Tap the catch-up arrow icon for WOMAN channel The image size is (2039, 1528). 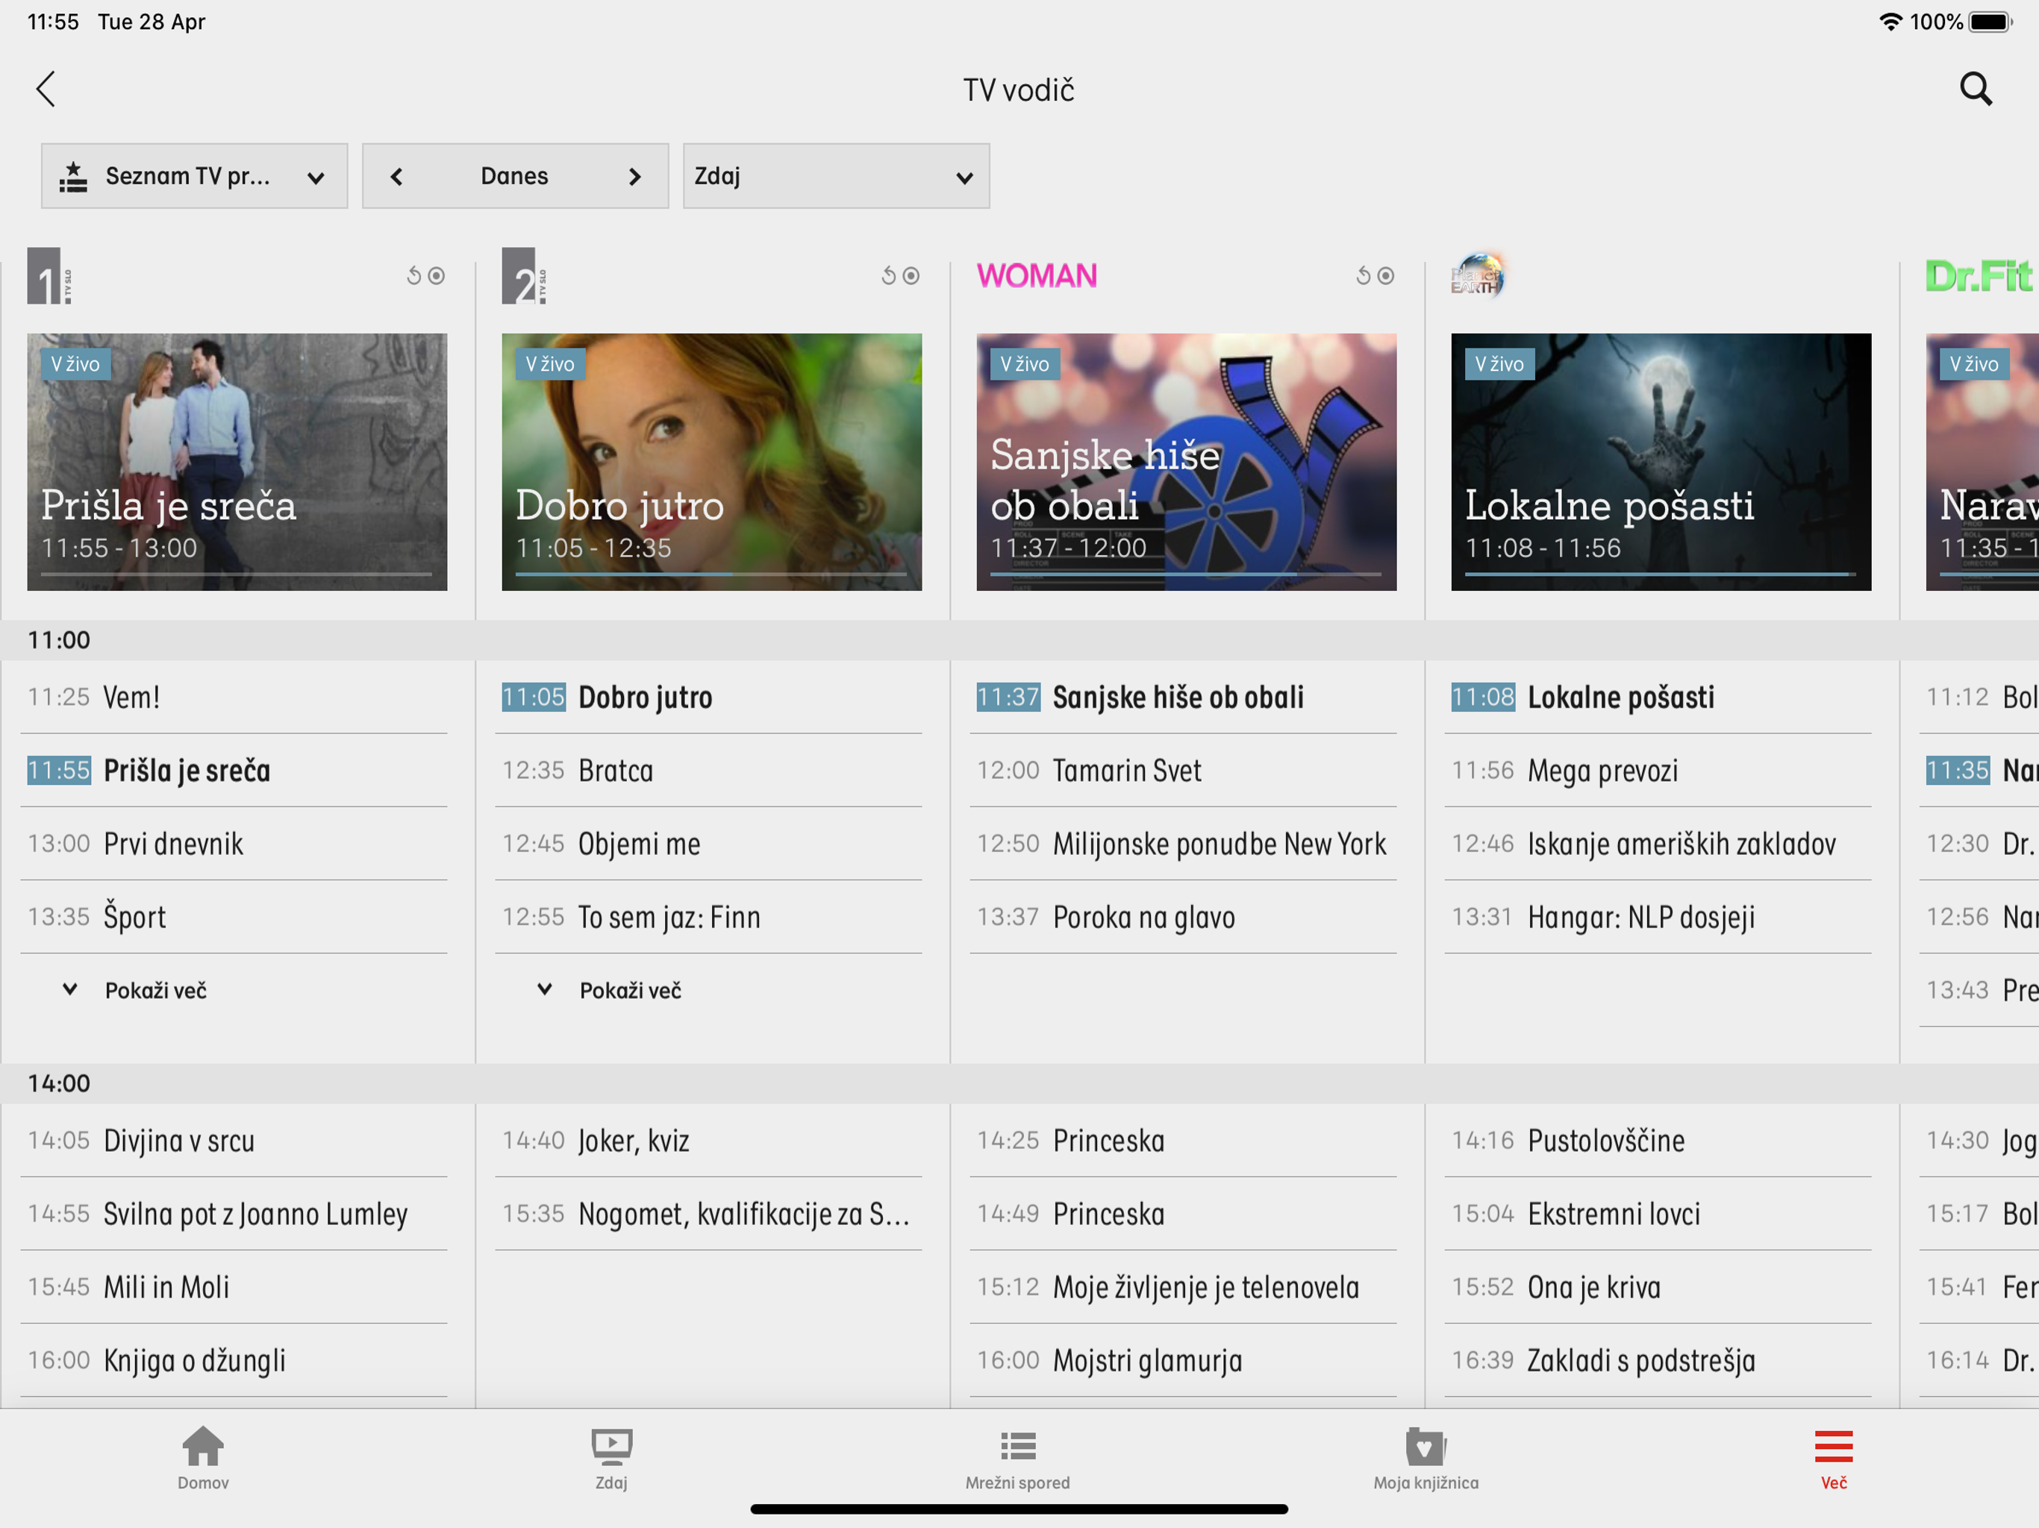click(1364, 275)
